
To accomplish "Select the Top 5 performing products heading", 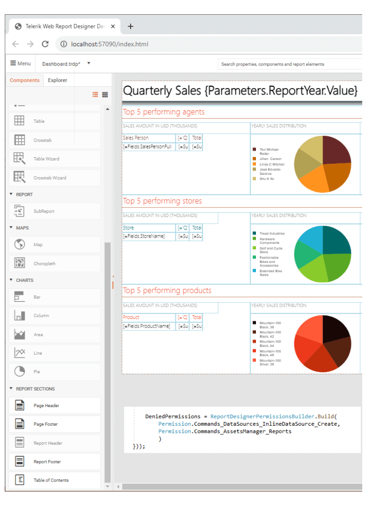I will (x=167, y=290).
